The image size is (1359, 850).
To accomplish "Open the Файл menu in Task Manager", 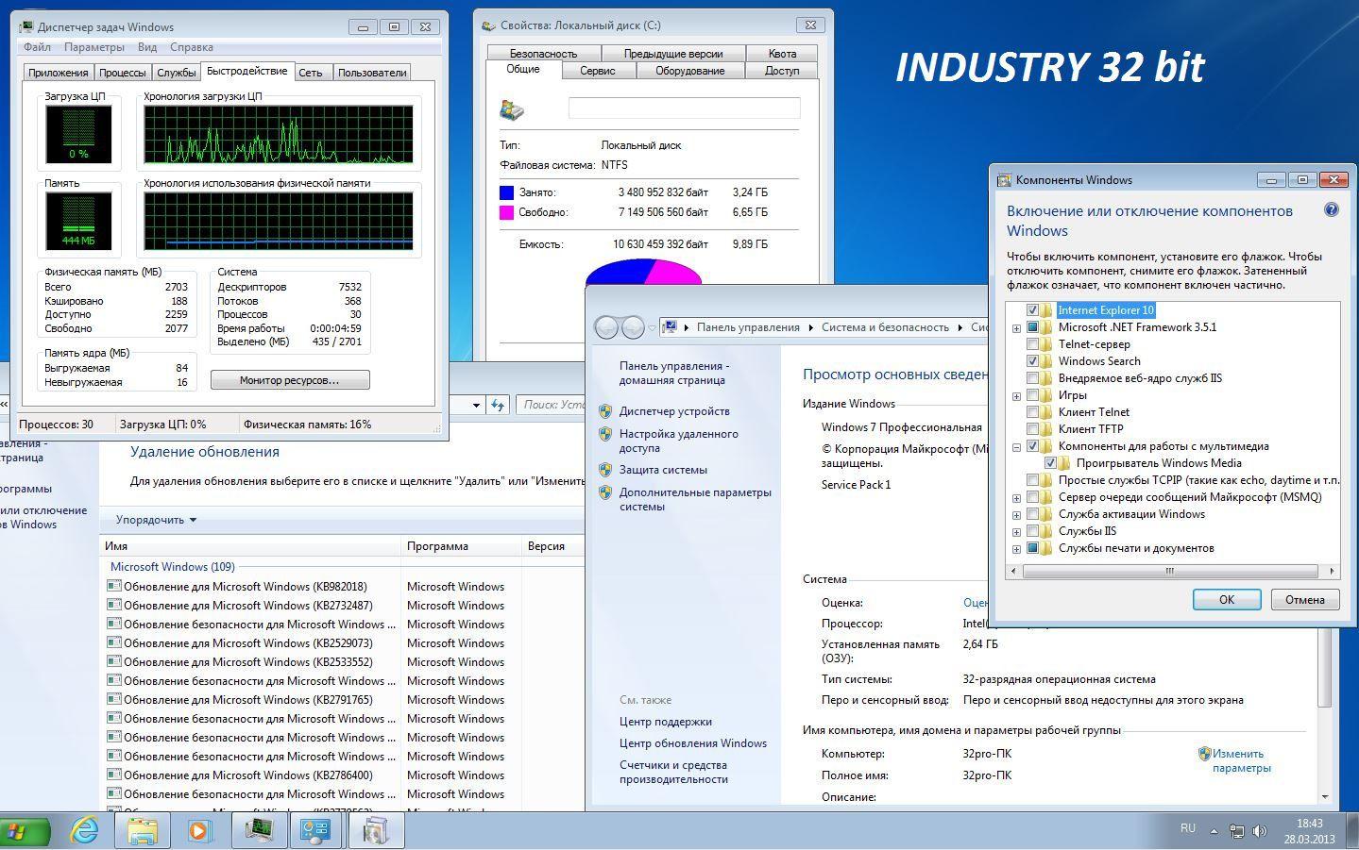I will 37,47.
